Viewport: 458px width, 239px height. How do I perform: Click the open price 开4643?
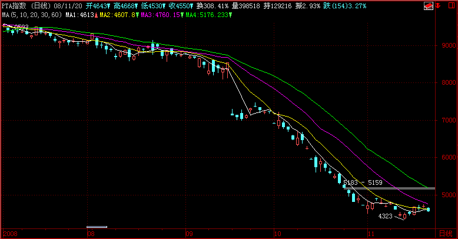point(98,6)
